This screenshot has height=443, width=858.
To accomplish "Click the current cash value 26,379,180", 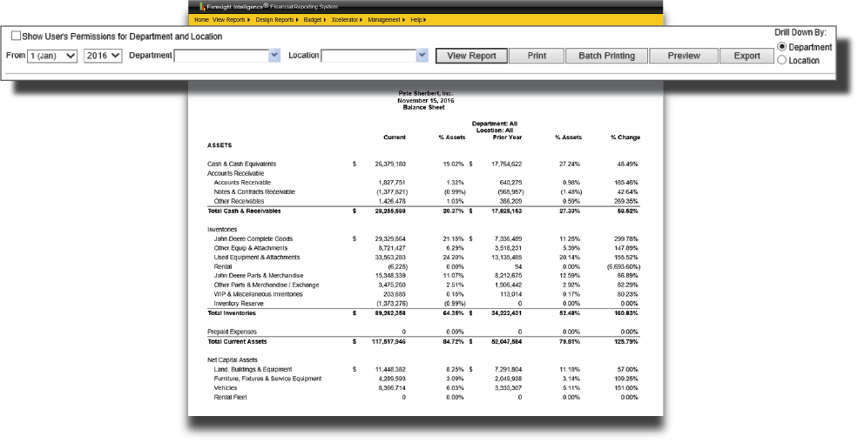I will 390,164.
